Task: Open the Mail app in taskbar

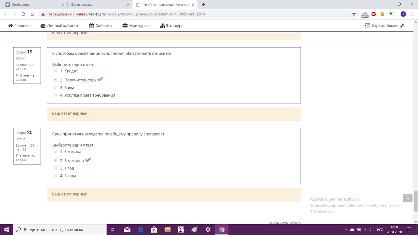Action: click(x=127, y=229)
